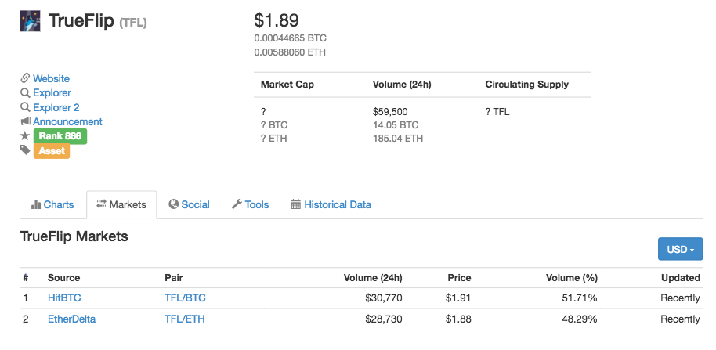The height and width of the screenshot is (350, 716).
Task: Open the Website link
Action: pos(51,78)
